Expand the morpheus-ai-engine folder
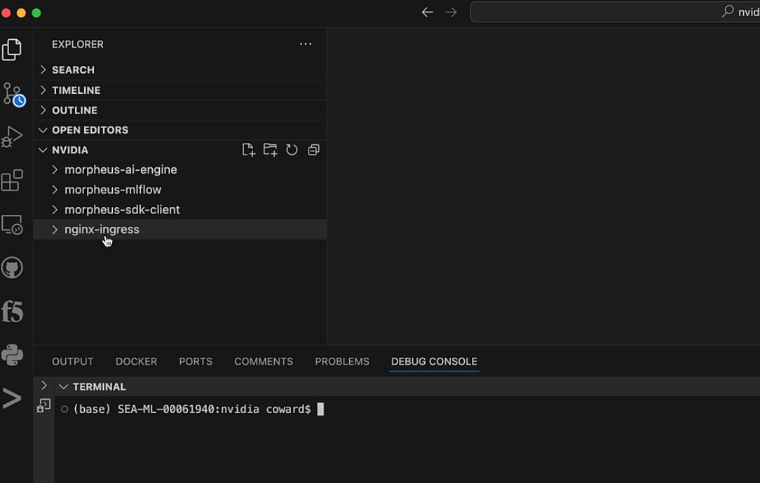Image resolution: width=760 pixels, height=483 pixels. point(55,170)
